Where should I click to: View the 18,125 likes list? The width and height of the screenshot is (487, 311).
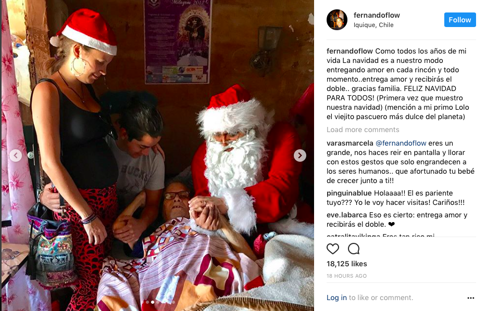tap(346, 264)
